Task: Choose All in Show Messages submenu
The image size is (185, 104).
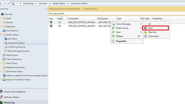Action: click(x=156, y=24)
